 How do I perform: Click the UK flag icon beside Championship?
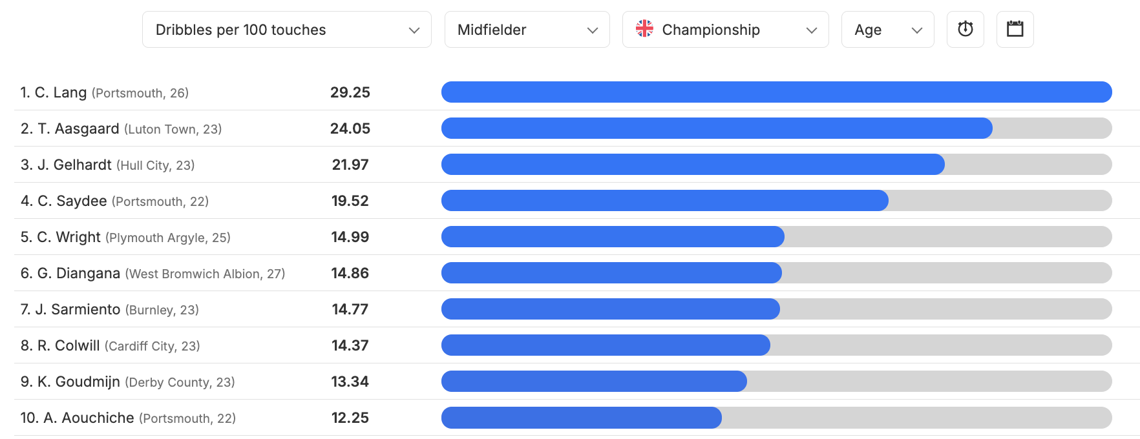click(644, 28)
